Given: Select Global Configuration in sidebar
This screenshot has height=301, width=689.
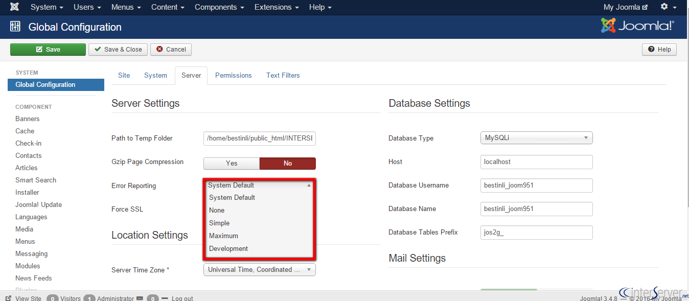Looking at the screenshot, I should (56, 85).
